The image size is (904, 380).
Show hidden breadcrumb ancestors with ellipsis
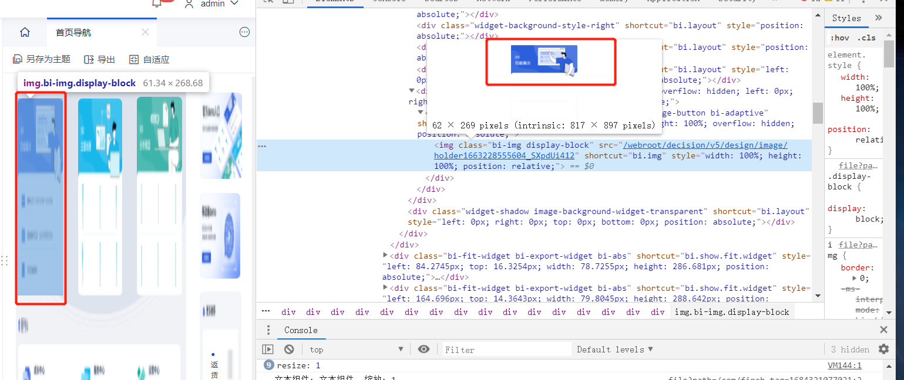(266, 311)
